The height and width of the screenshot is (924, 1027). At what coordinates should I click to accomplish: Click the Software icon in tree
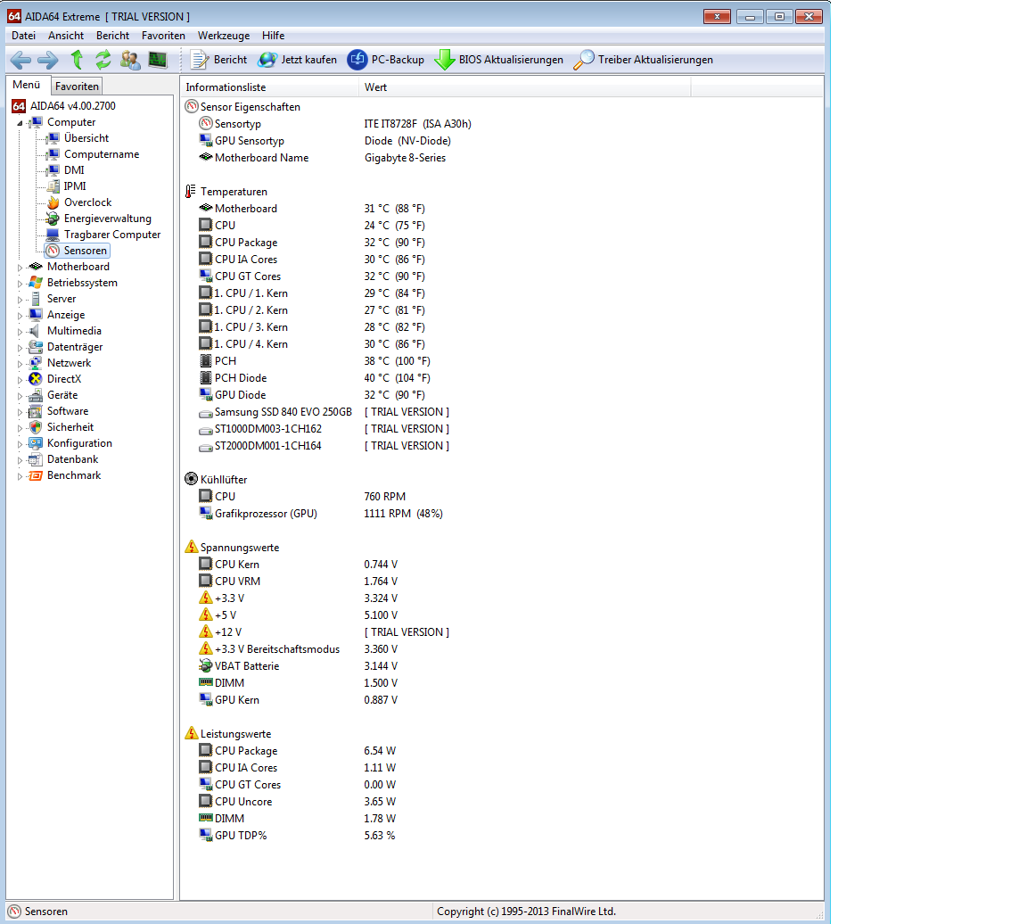click(36, 411)
